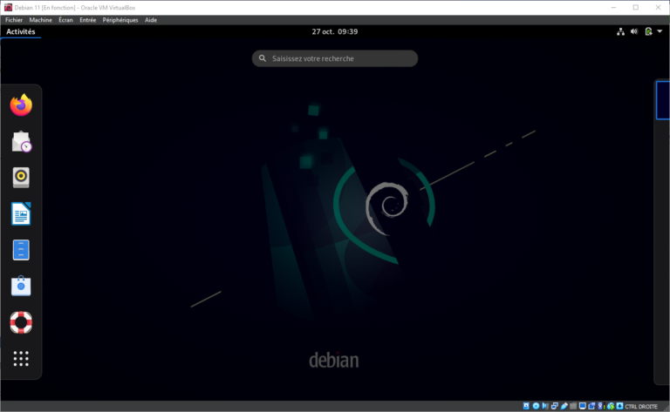670x412 pixels.
Task: Click the VirtualBox hard disk activity icon
Action: pos(526,406)
